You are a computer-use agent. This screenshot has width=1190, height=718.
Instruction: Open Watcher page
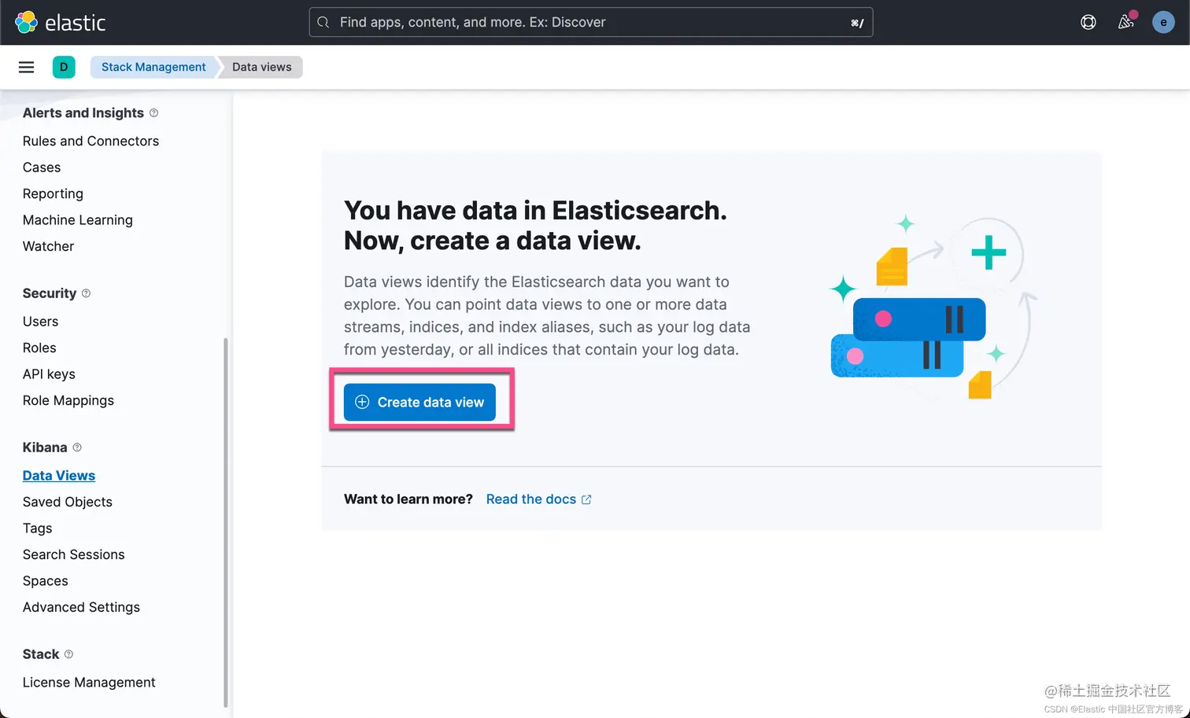(48, 246)
